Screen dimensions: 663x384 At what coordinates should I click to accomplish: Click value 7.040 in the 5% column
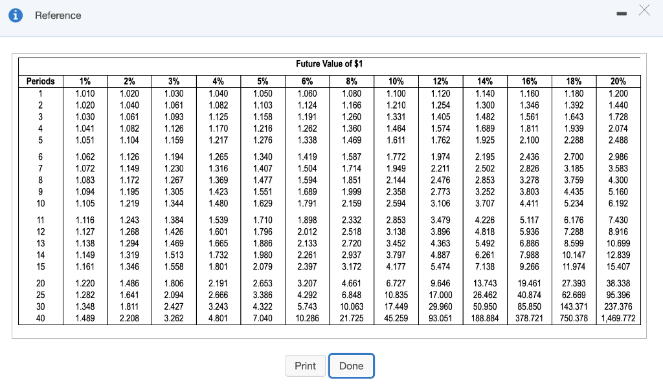[x=263, y=318]
